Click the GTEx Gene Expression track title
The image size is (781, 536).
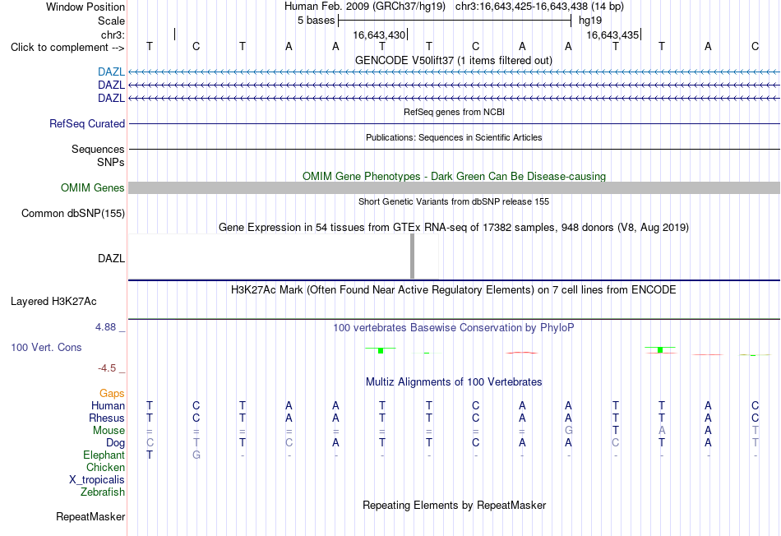coord(454,228)
